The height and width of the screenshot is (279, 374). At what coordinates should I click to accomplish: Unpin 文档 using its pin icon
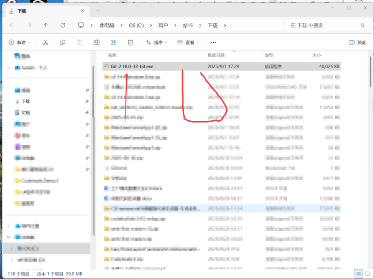point(87,113)
